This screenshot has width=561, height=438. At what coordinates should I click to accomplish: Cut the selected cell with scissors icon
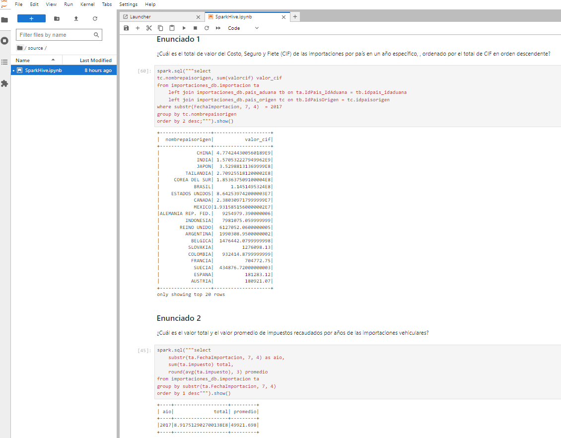[149, 28]
